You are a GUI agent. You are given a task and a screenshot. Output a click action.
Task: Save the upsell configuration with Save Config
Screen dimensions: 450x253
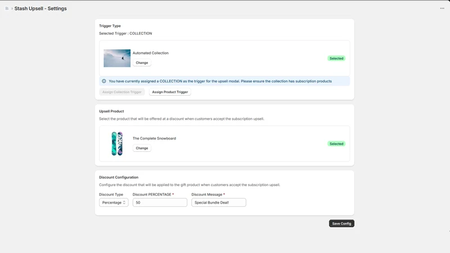tap(341, 223)
